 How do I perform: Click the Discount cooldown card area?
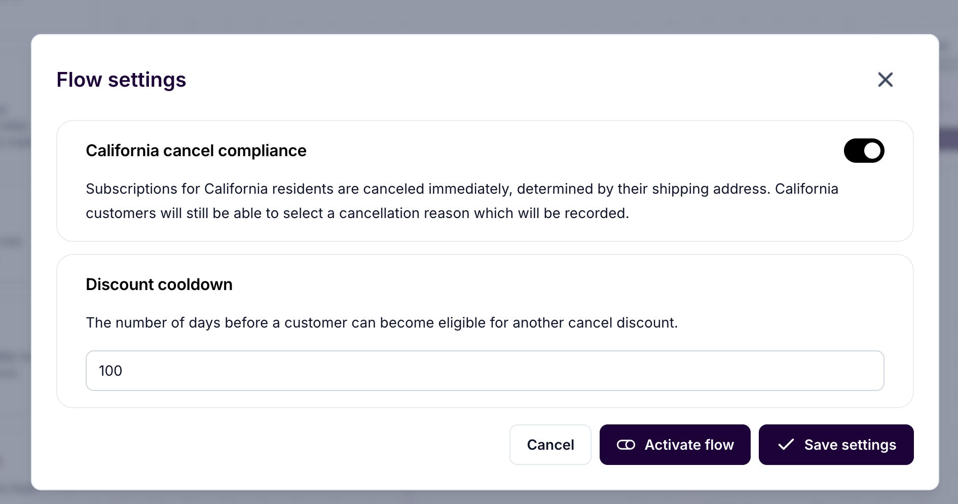[485, 331]
